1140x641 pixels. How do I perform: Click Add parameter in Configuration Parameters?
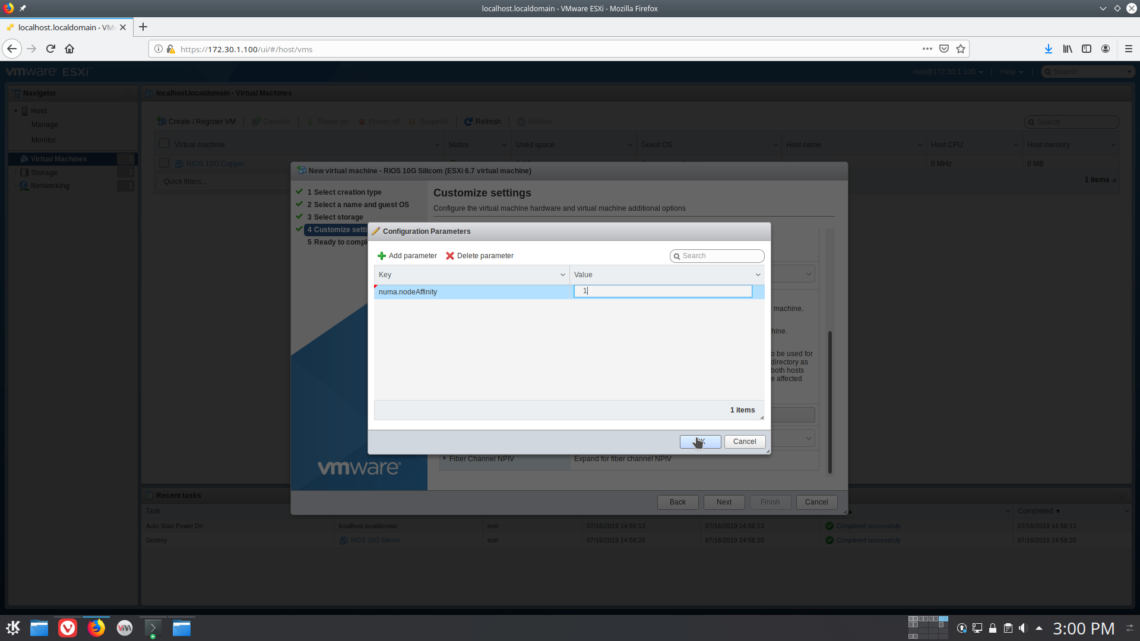pyautogui.click(x=407, y=256)
